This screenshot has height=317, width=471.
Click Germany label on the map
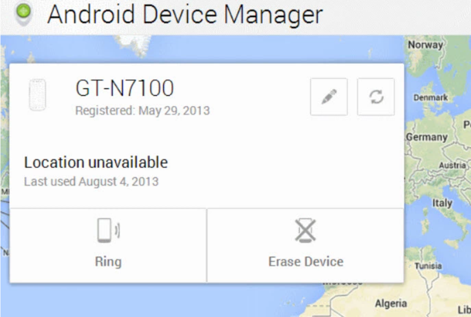click(x=427, y=137)
